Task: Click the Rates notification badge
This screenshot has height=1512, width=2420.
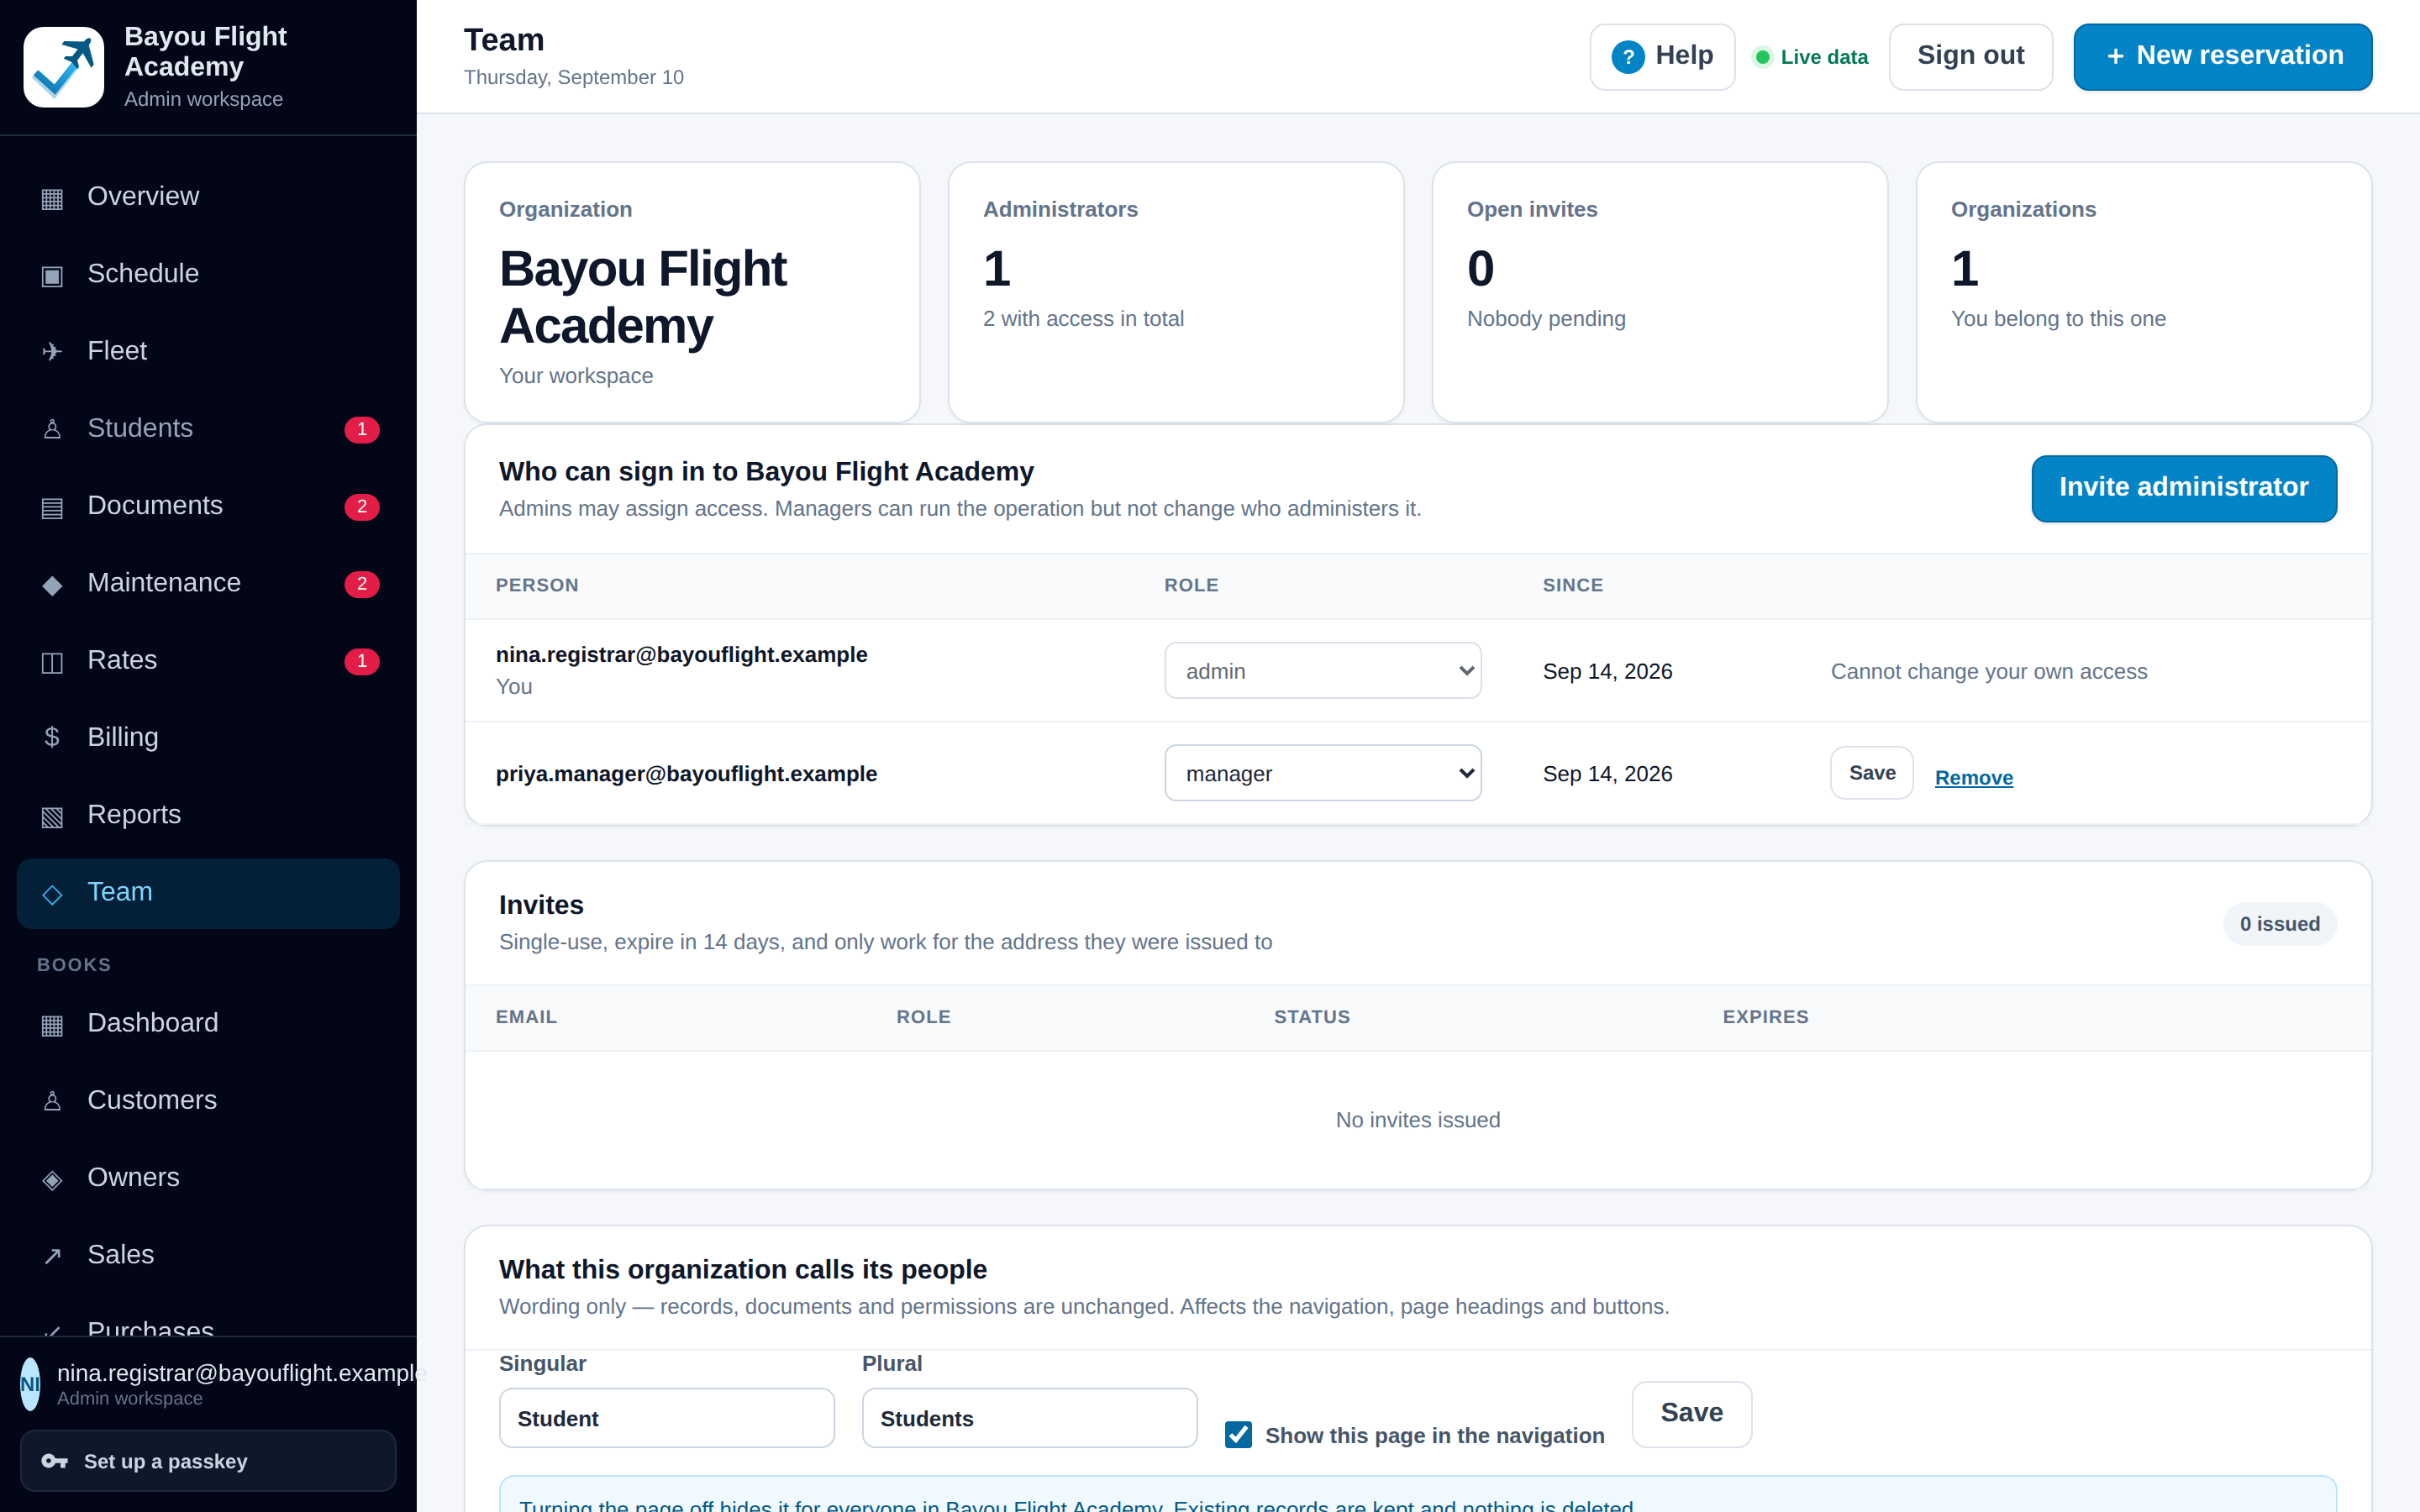Action: tap(362, 661)
